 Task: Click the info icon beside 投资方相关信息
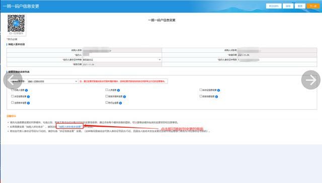tap(124, 97)
